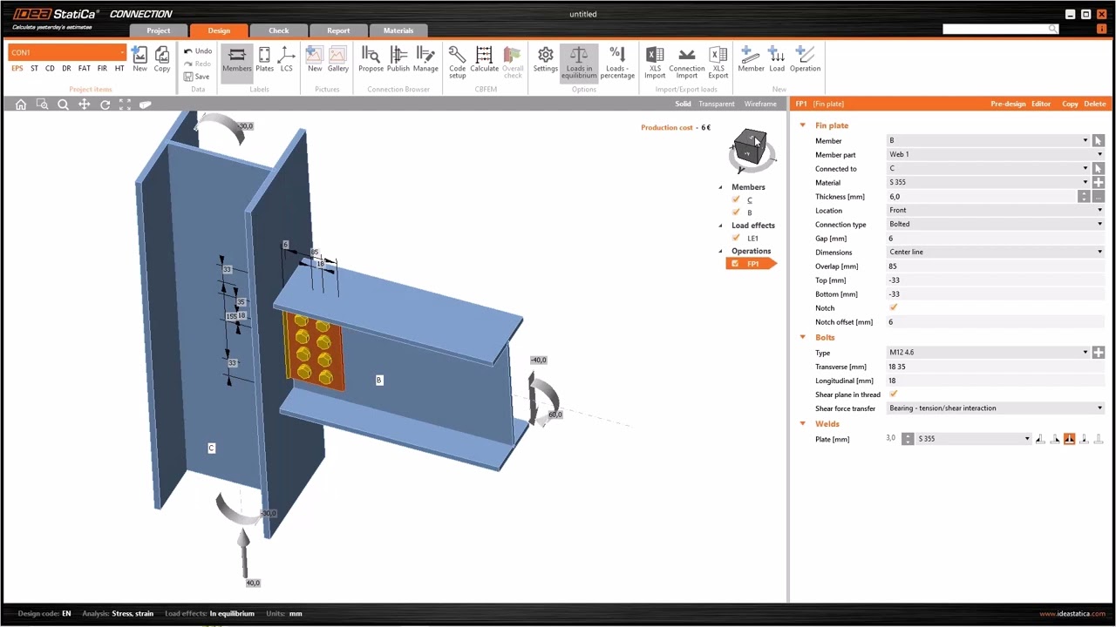Open Code setup
Image resolution: width=1116 pixels, height=627 pixels.
point(457,62)
